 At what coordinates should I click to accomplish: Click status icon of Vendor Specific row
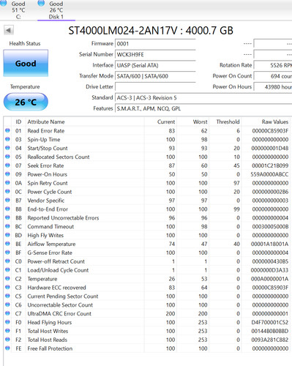click(7, 200)
